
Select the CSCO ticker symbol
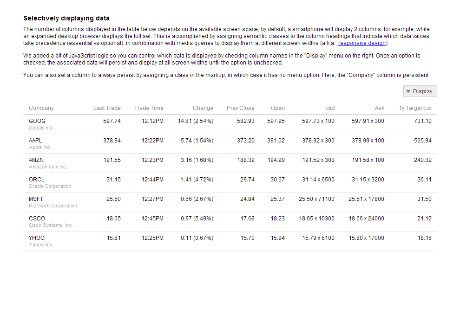(37, 218)
